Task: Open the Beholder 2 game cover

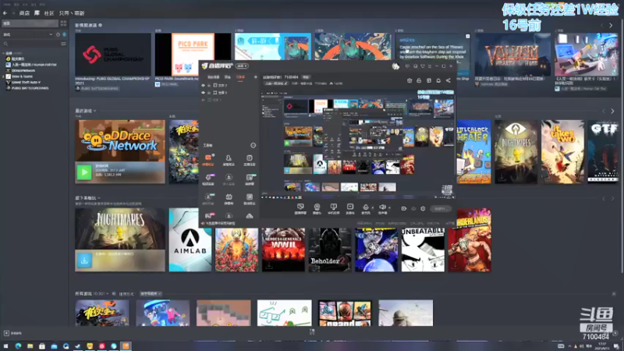Action: (330, 250)
